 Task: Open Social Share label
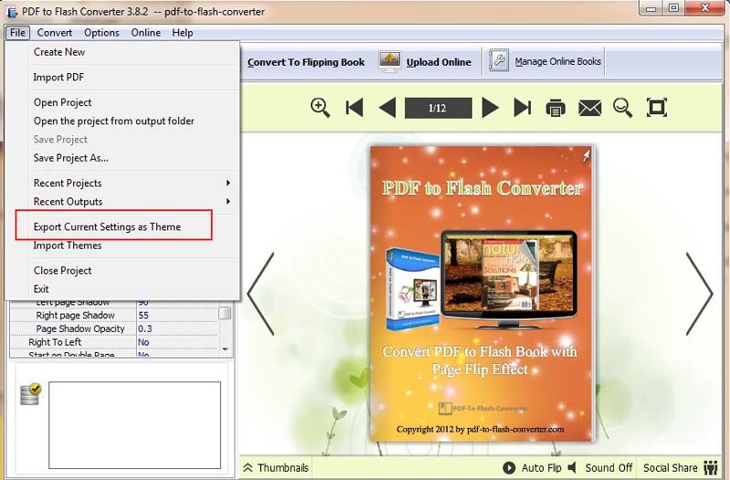671,468
